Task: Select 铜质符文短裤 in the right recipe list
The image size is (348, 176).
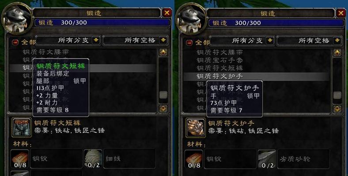Action: pos(220,68)
